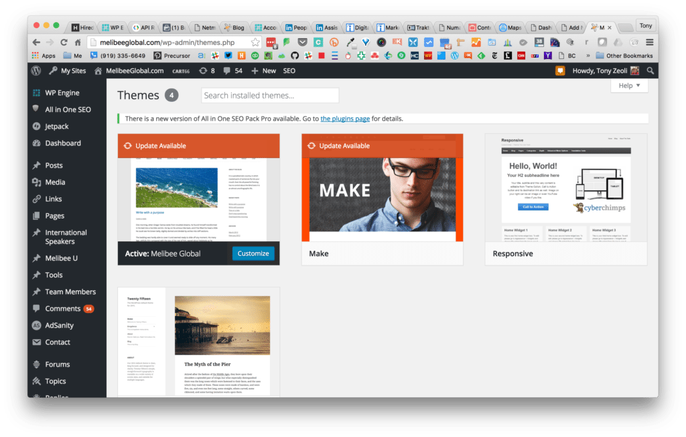Click the Cart66 admin bar item
The image size is (686, 437).
point(181,71)
